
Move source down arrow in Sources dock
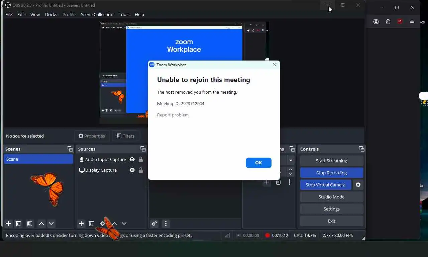click(x=124, y=224)
